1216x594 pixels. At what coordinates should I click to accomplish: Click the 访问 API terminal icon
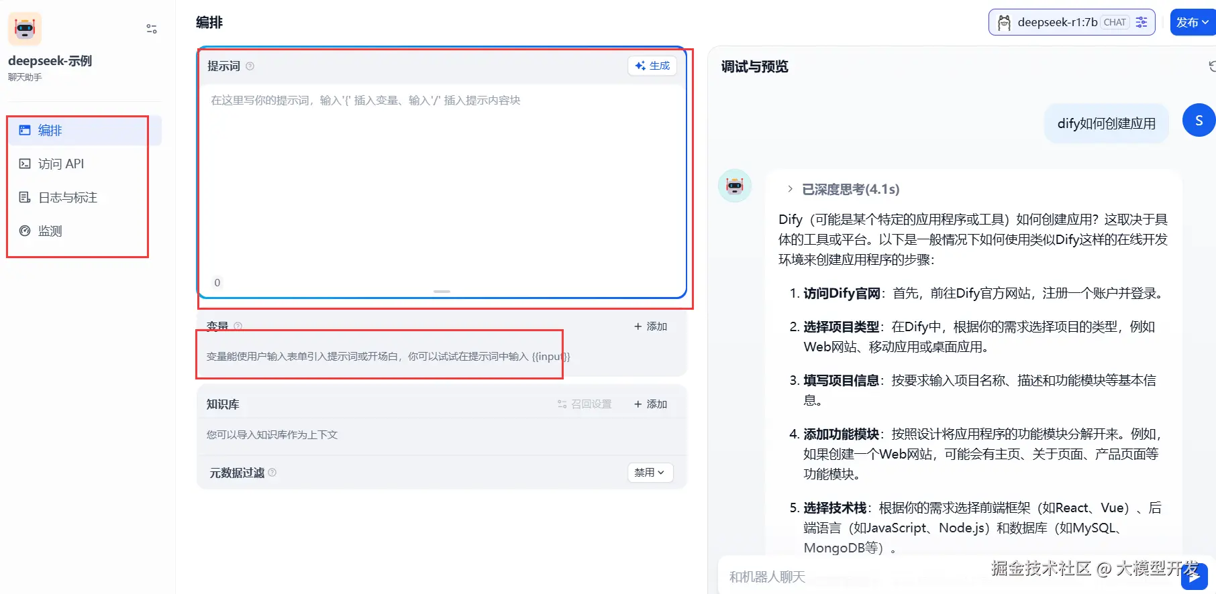pyautogui.click(x=25, y=164)
